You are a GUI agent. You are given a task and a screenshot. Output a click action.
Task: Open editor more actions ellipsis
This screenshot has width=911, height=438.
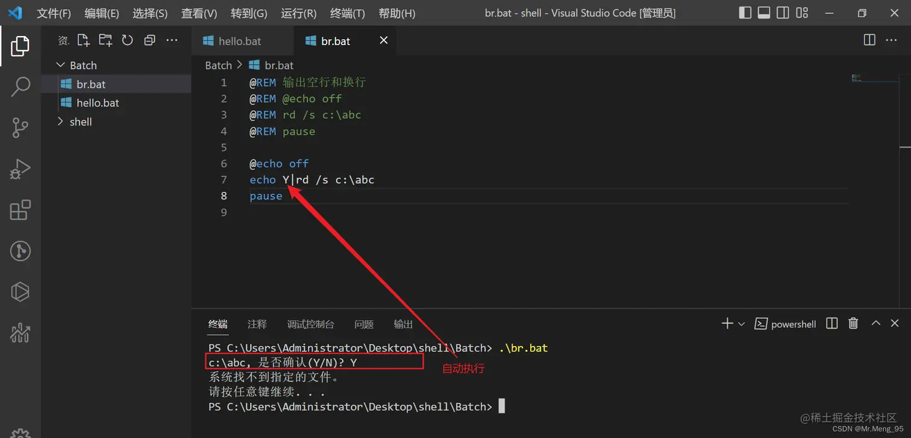[891, 40]
